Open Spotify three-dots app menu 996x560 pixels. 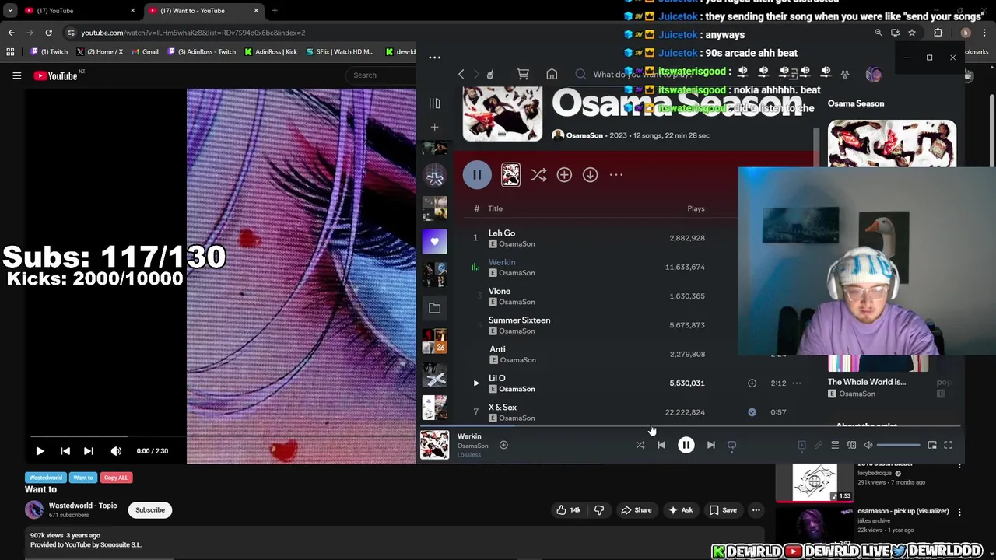[x=434, y=58]
